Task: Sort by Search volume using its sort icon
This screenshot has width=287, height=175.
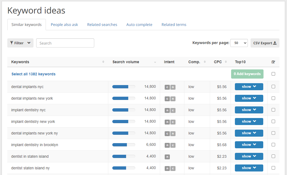Action: [155, 62]
